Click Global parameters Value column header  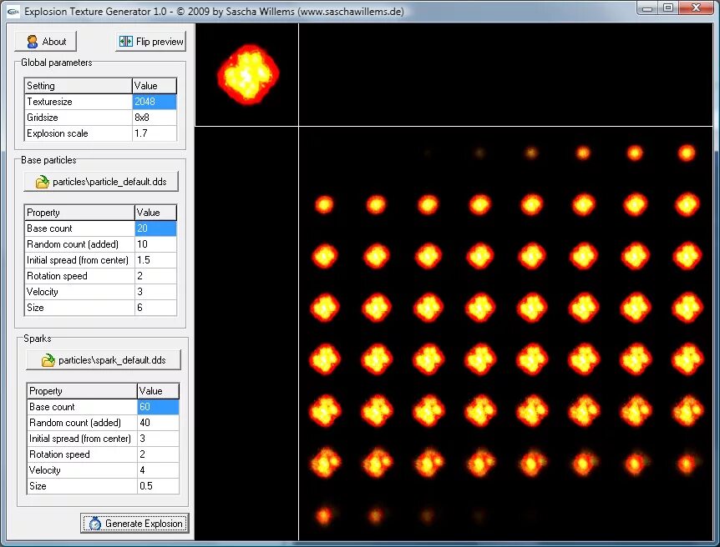pyautogui.click(x=155, y=86)
